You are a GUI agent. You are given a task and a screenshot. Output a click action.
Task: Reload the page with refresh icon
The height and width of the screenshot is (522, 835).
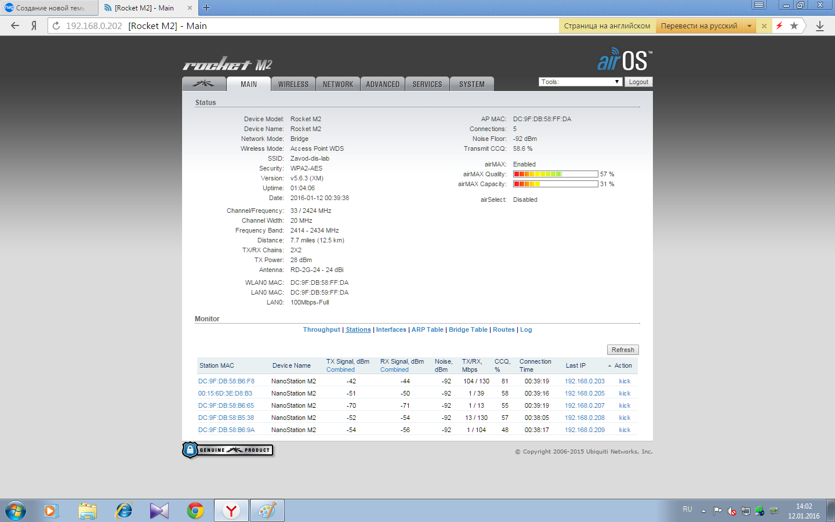56,26
